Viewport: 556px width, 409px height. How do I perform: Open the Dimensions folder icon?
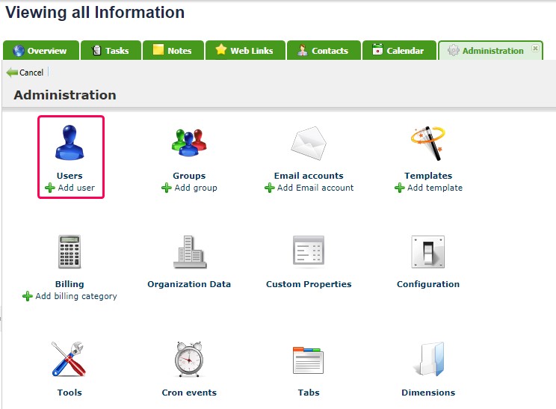430,359
